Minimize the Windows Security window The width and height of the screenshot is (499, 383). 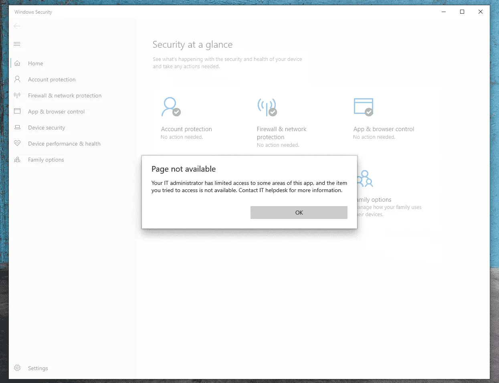pos(444,12)
